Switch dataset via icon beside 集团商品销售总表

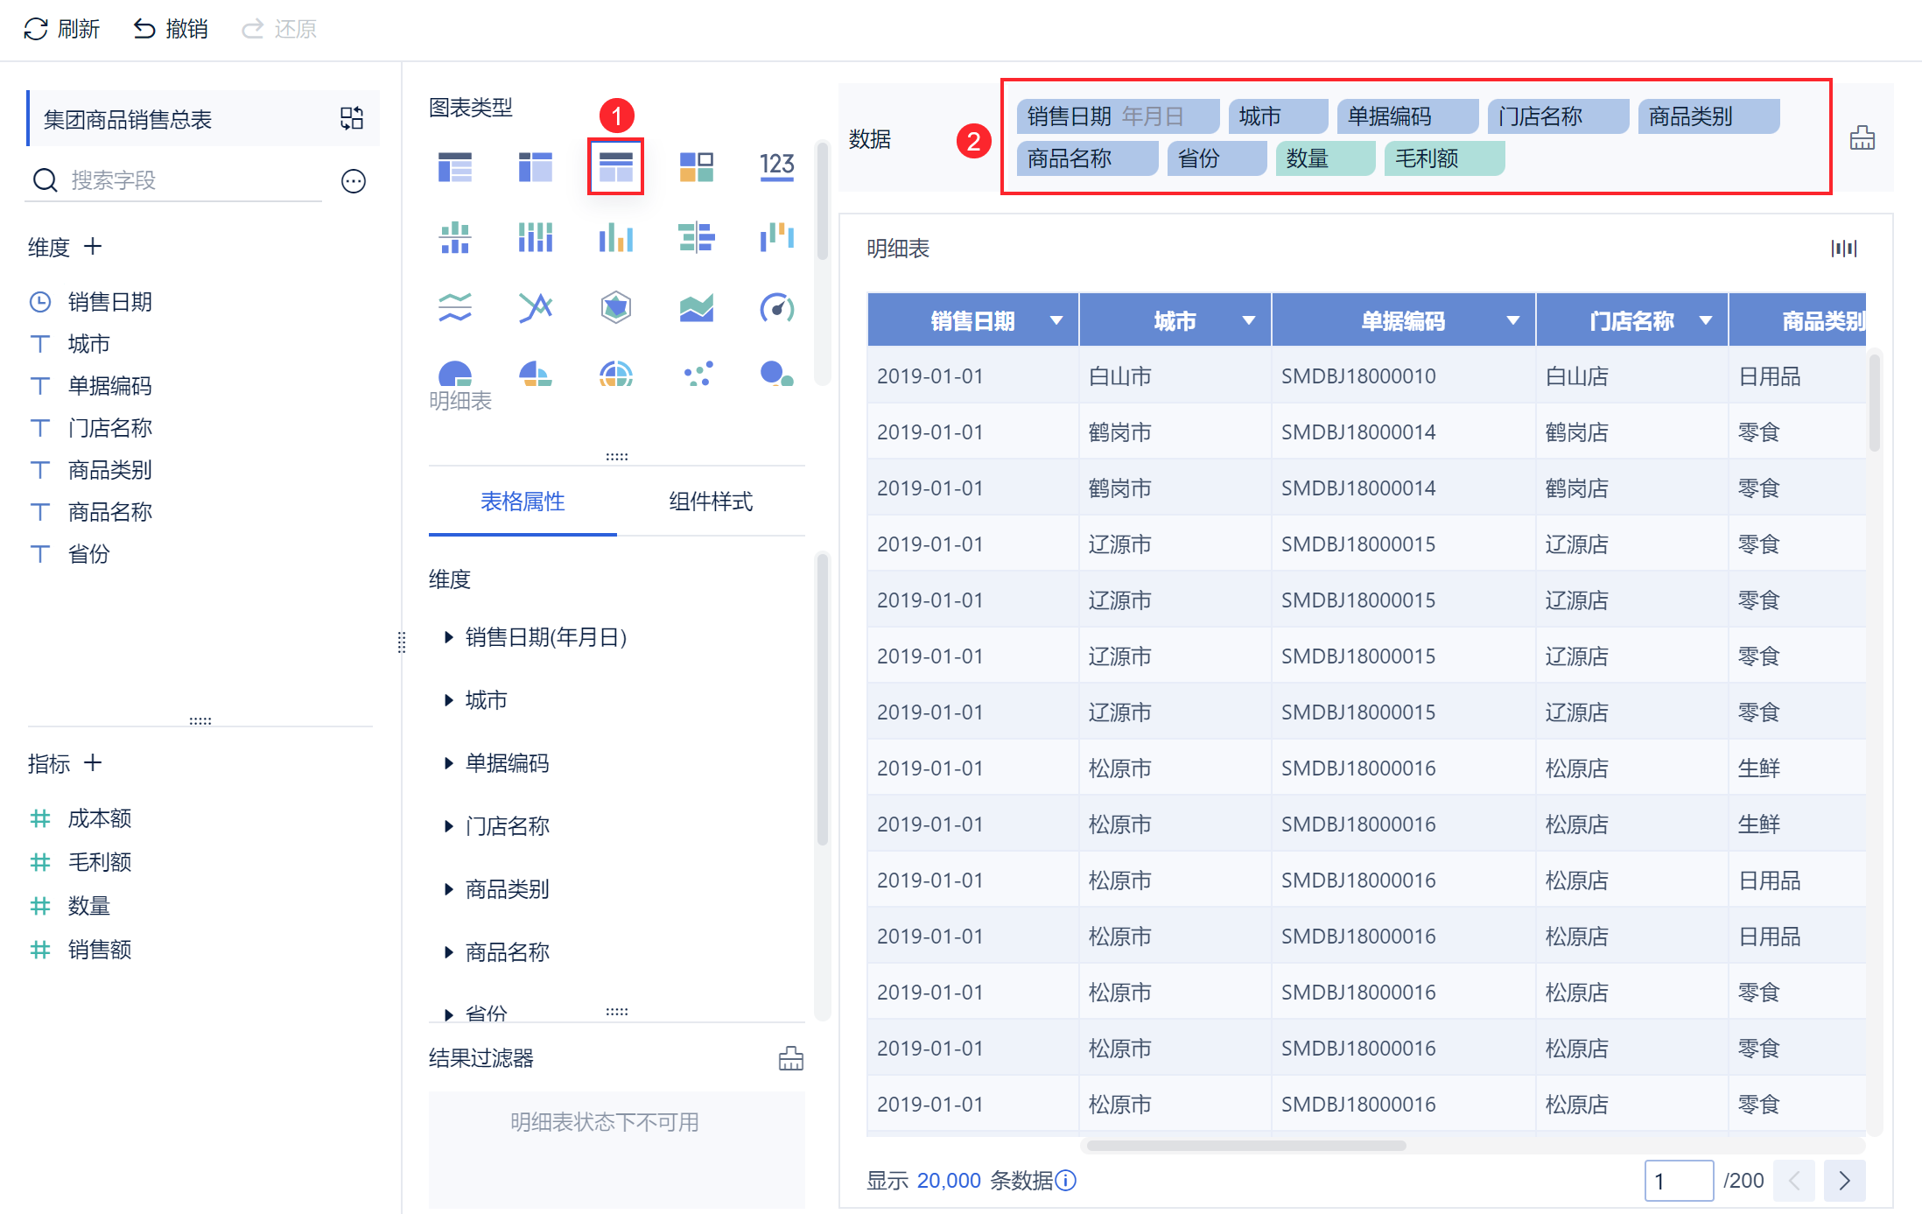tap(352, 118)
